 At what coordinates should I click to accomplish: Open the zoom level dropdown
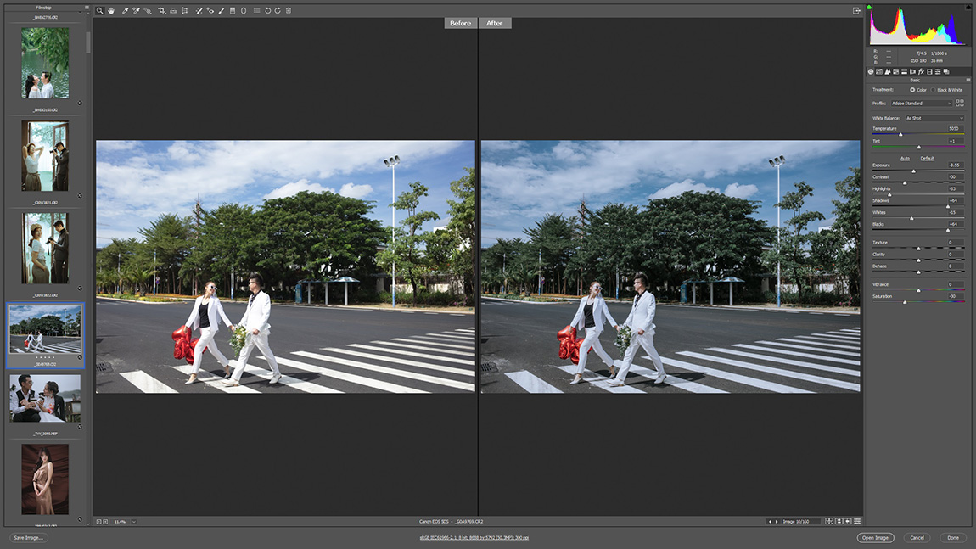tap(134, 522)
